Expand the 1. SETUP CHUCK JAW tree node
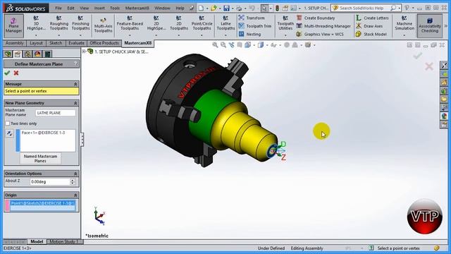 click(84, 52)
